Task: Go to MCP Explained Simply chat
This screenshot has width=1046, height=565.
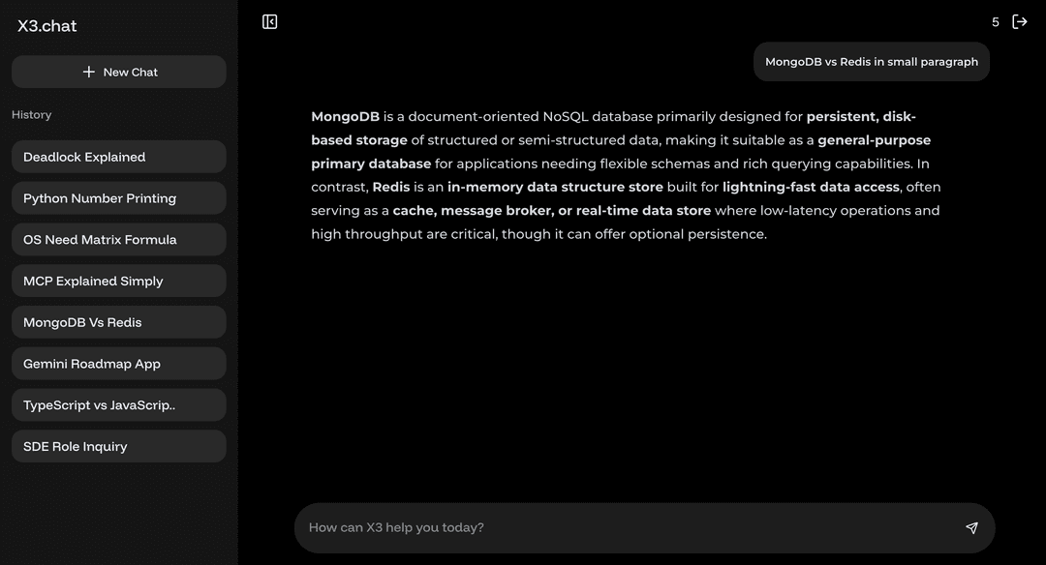Action: (x=118, y=282)
